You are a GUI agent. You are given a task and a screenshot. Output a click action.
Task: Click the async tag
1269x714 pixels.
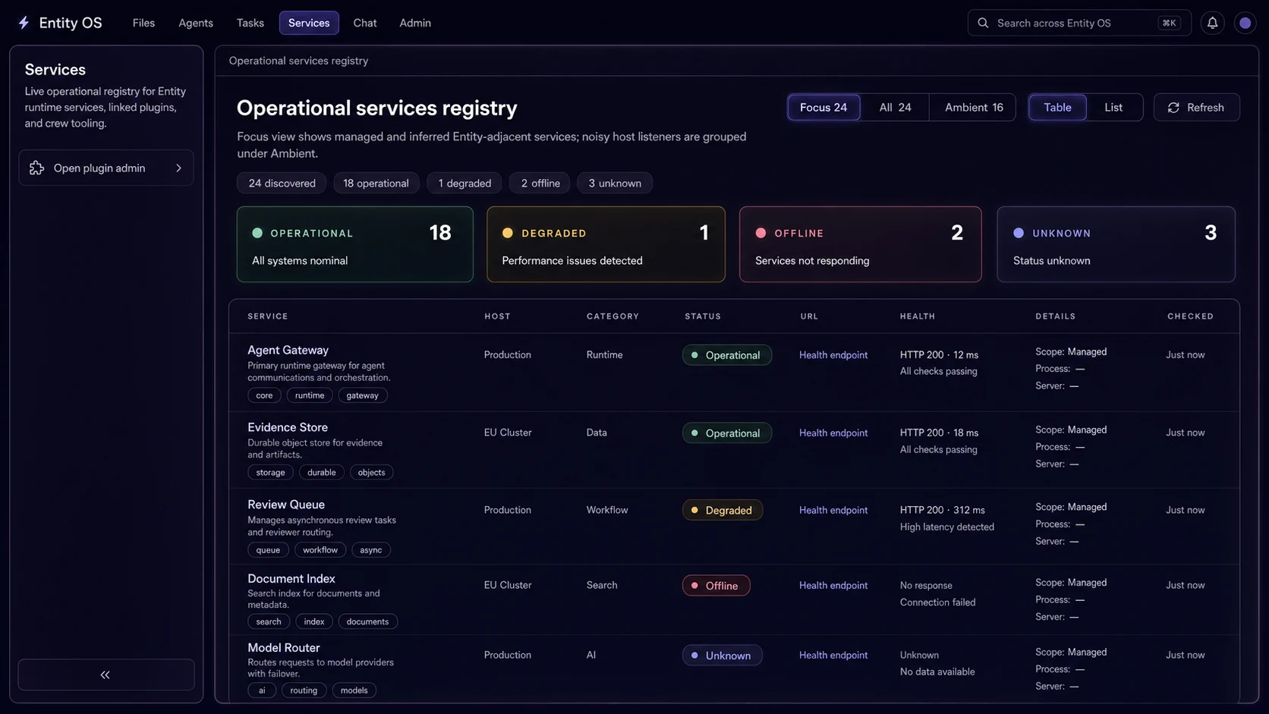371,550
